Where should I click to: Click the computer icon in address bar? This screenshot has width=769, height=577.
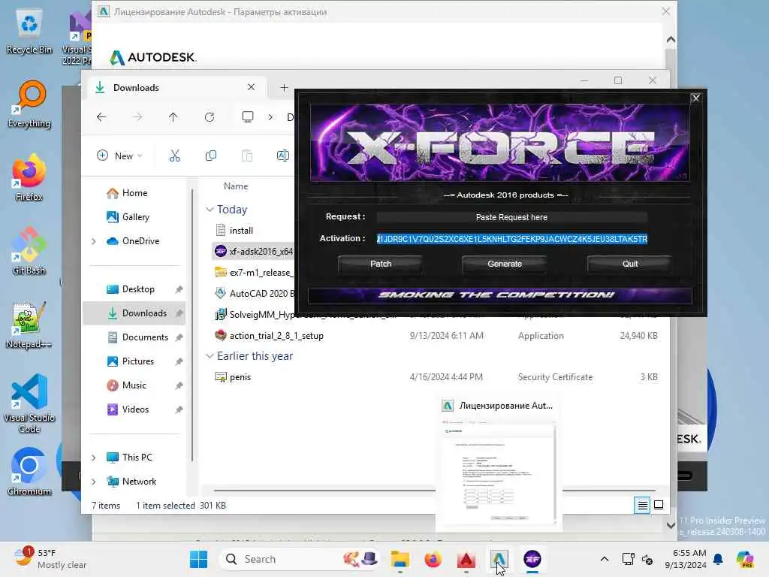point(248,116)
